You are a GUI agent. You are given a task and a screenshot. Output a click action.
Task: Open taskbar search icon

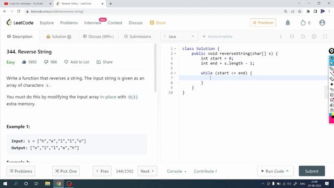pyautogui.click(x=16, y=183)
